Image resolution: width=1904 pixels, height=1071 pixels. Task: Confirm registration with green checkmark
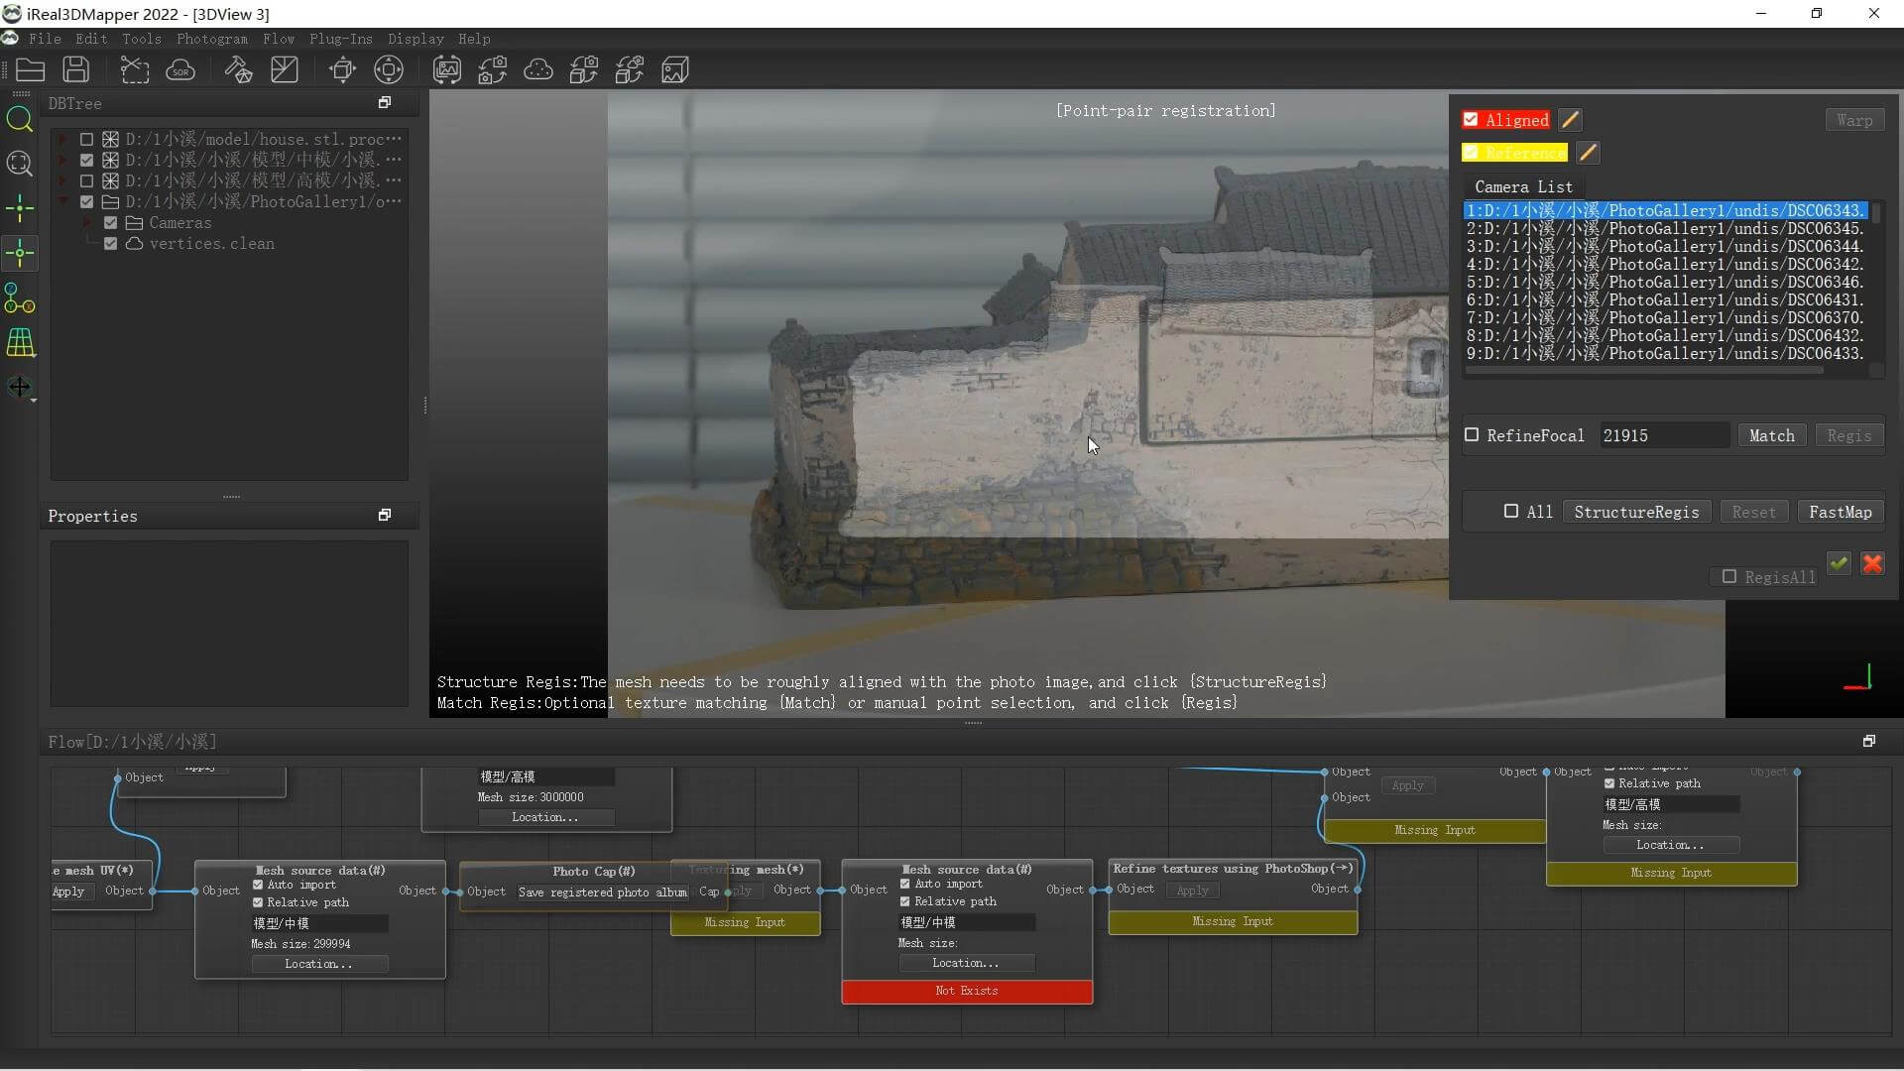[1840, 563]
